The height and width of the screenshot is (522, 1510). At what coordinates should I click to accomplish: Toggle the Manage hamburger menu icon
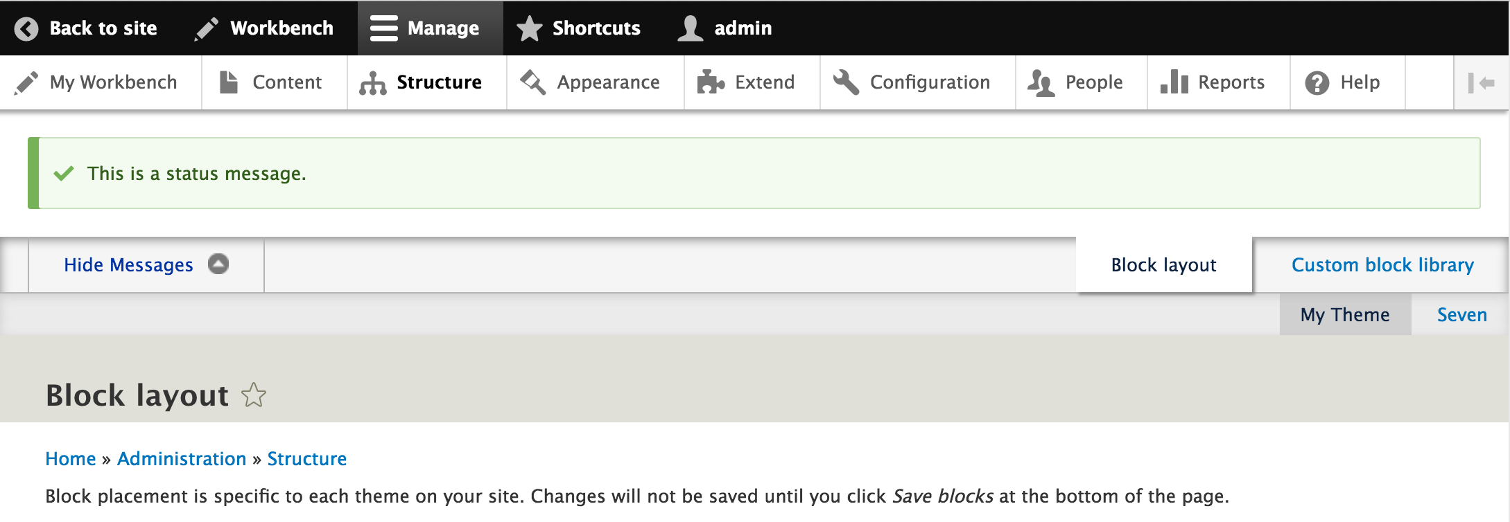pos(383,28)
